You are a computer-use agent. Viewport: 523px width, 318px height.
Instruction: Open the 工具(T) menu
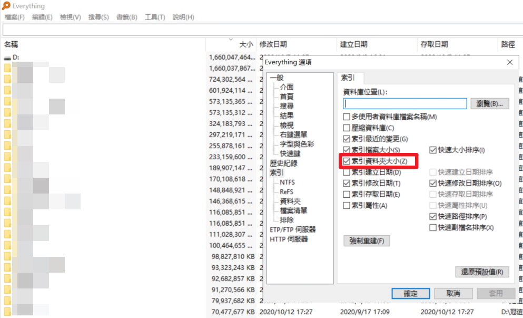tap(155, 17)
